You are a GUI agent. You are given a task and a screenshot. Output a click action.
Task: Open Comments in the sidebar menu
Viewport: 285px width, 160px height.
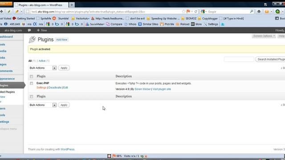click(6, 71)
